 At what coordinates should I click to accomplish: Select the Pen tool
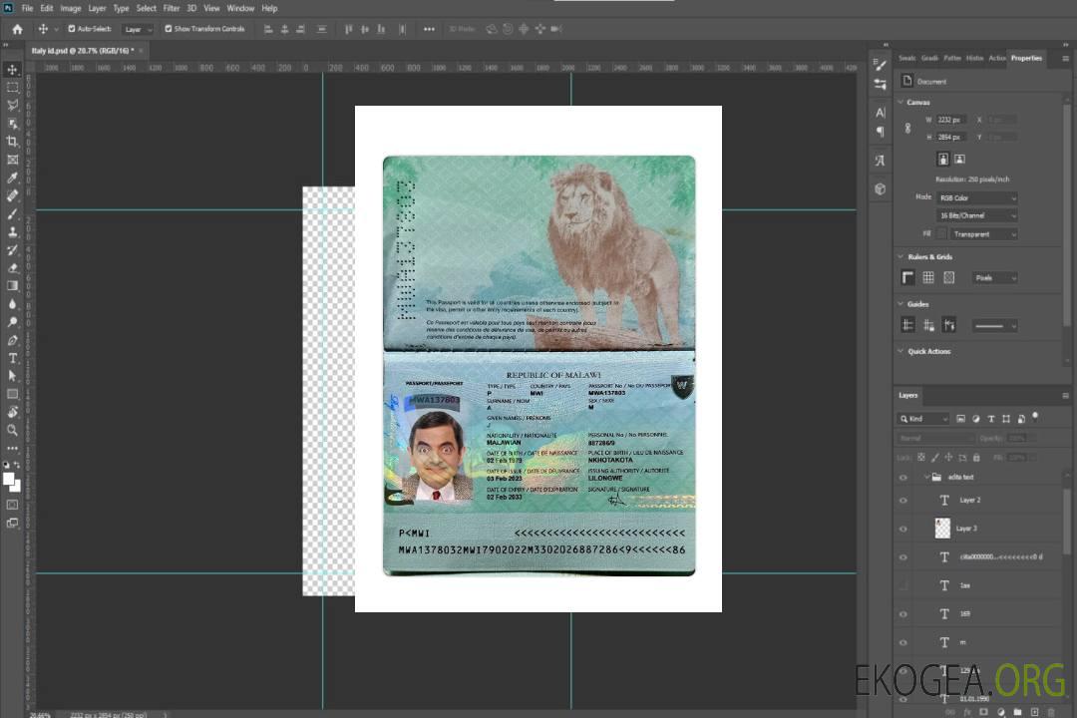pyautogui.click(x=12, y=340)
